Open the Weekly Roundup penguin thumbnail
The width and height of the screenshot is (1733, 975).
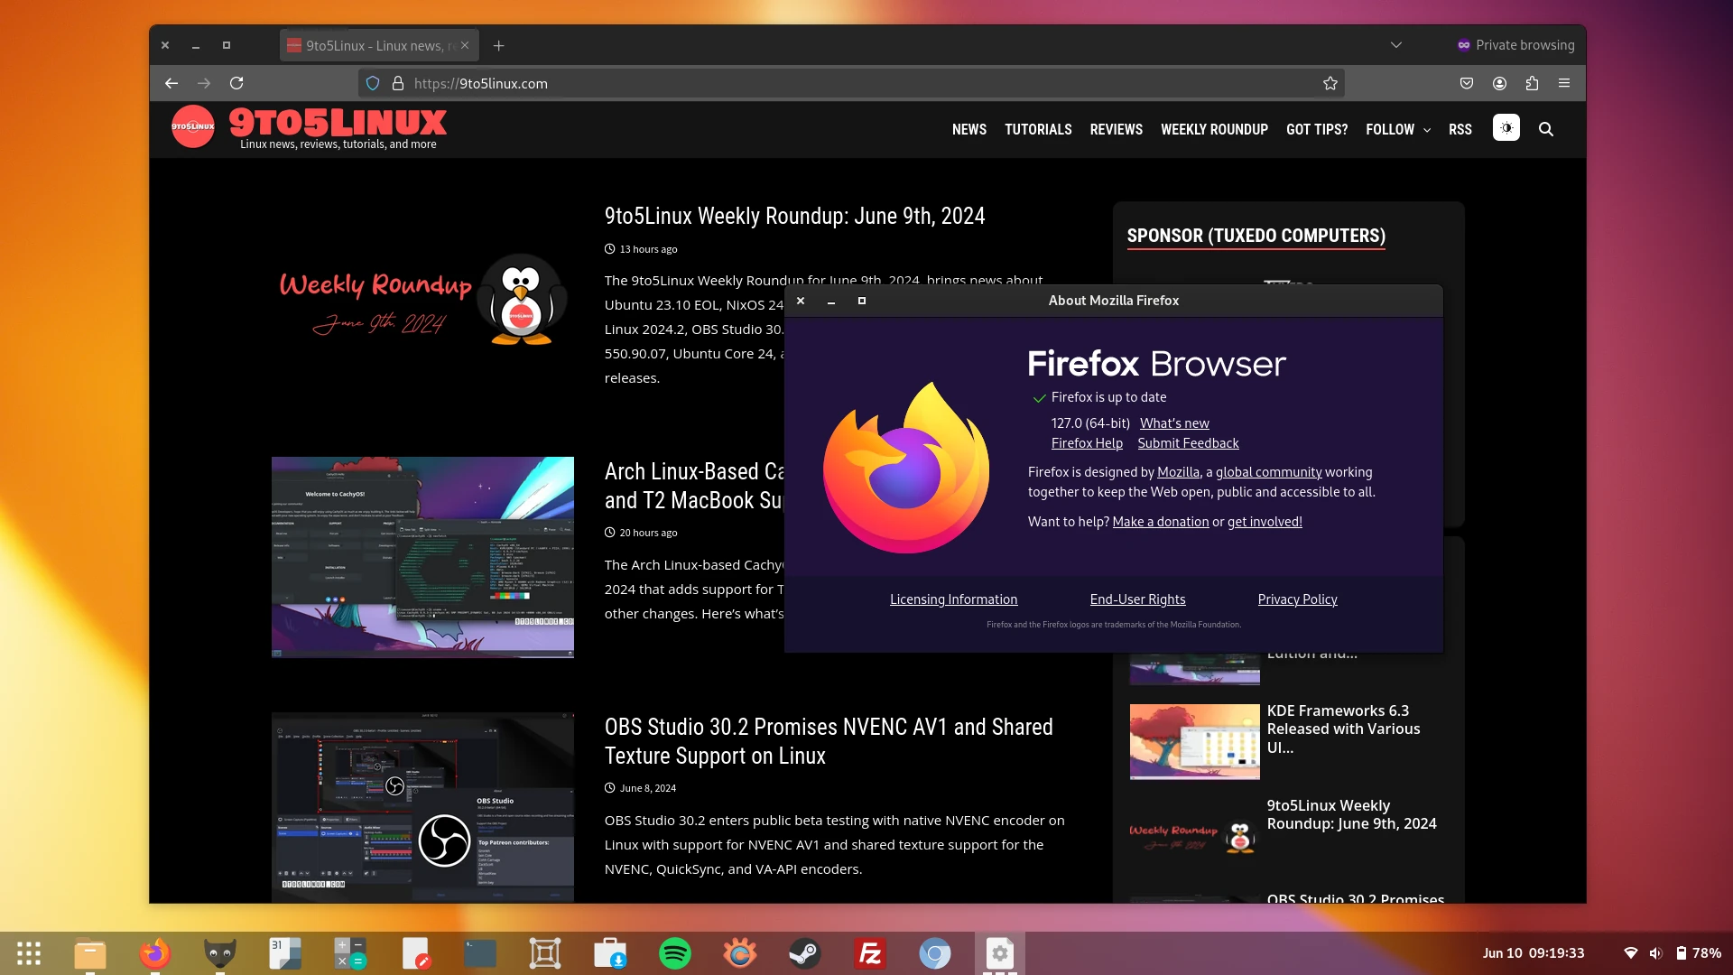coord(422,301)
